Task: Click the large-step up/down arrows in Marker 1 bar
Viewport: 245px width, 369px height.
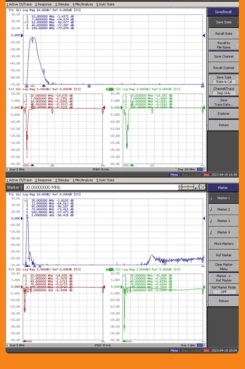Action: pos(188,187)
